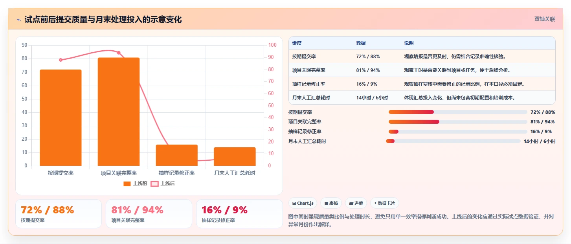571x244 pixels.
Task: Open the 16% / 9% 抽样记录修正率 data card
Action: click(239, 214)
